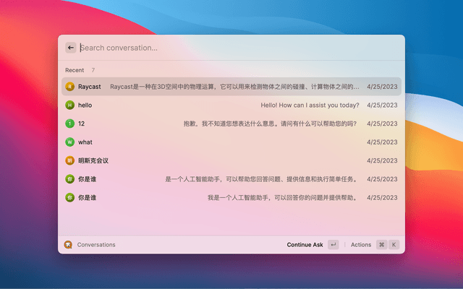Viewport: 463px width, 289px height.
Task: Click the ⌘ key icon in footer
Action: (382, 245)
